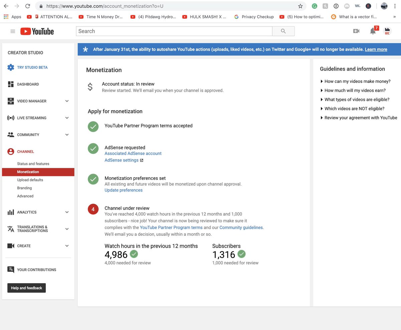Open the YouTube Partner Program terms link

point(171,227)
